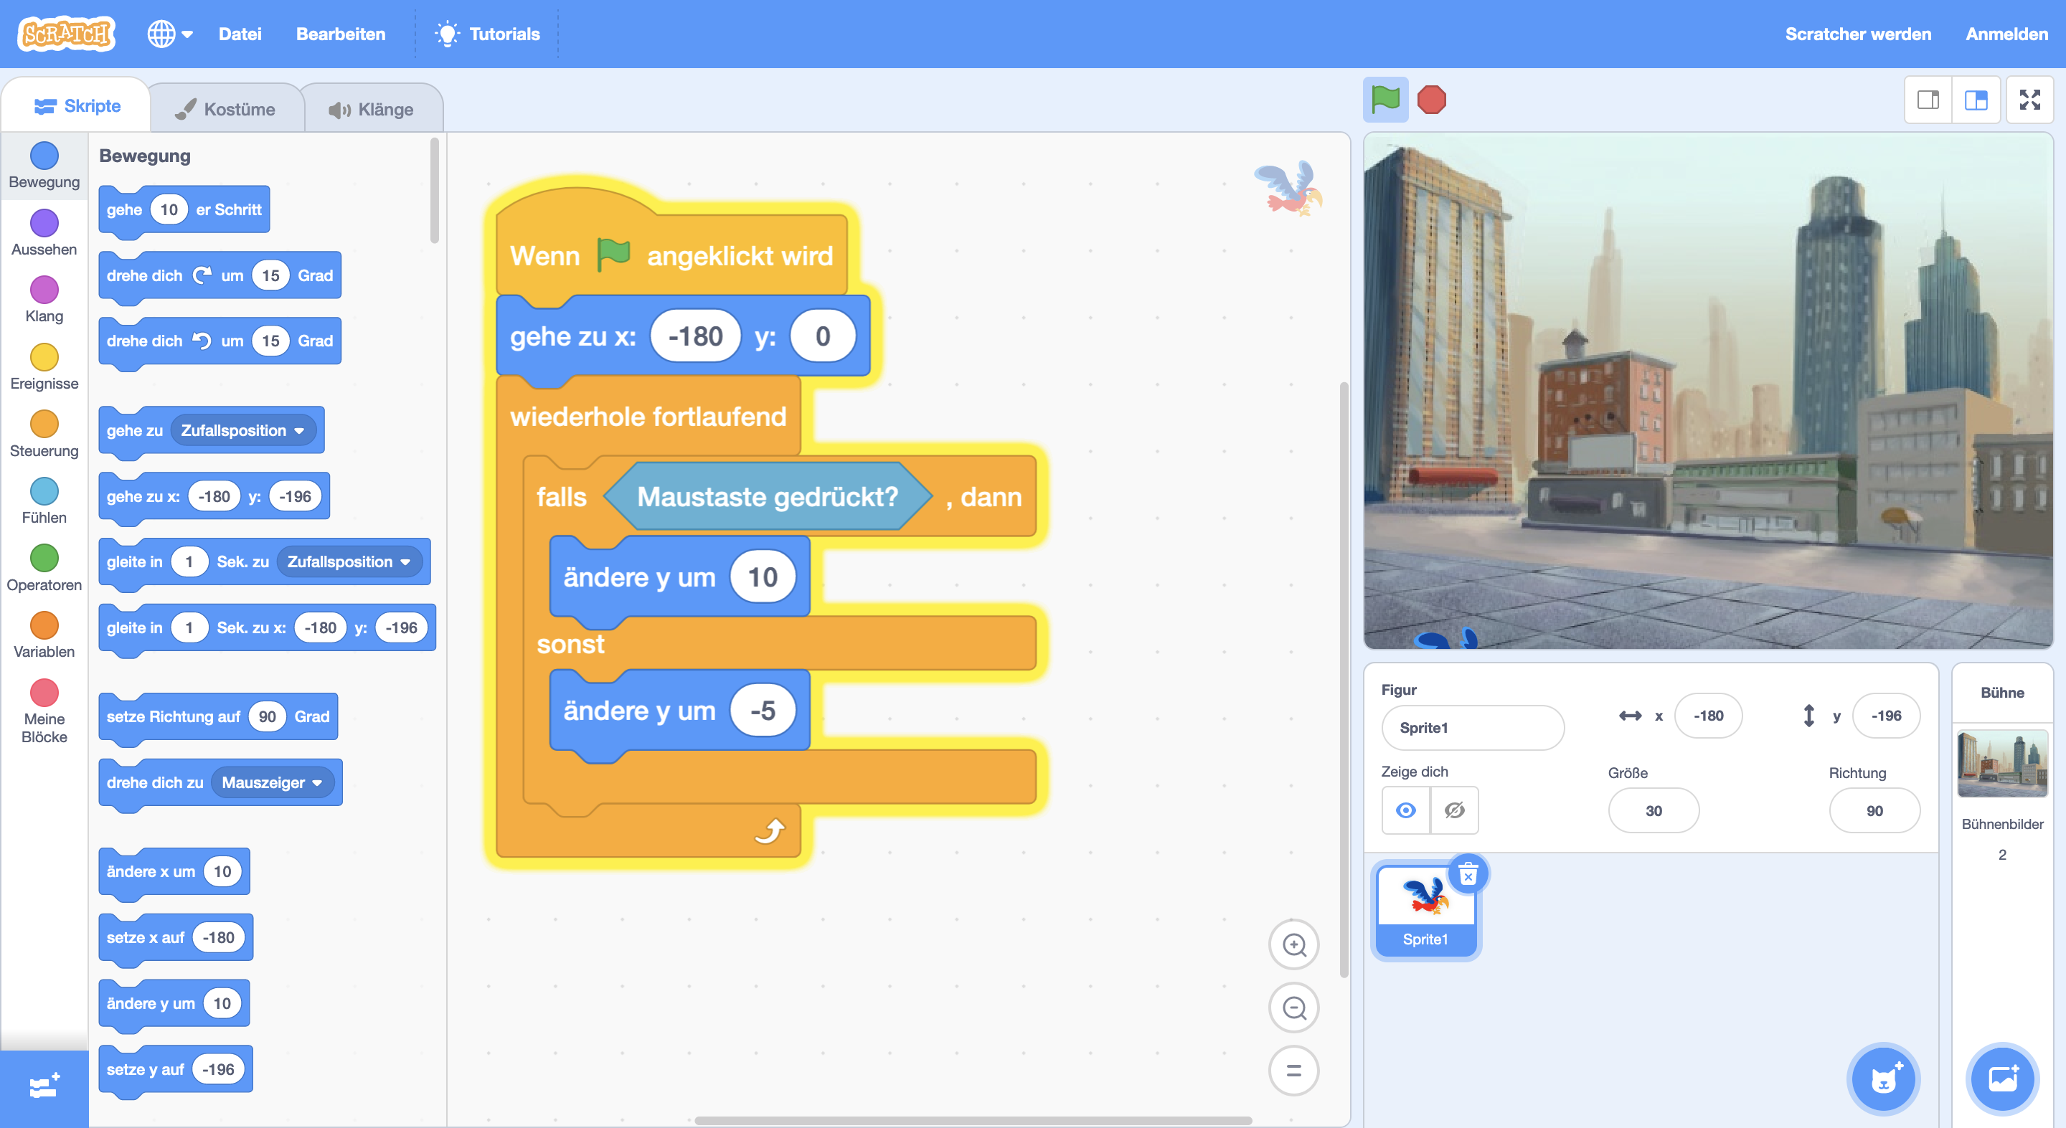Delete Sprite1 with the trash icon
The image size is (2066, 1128).
coord(1468,874)
